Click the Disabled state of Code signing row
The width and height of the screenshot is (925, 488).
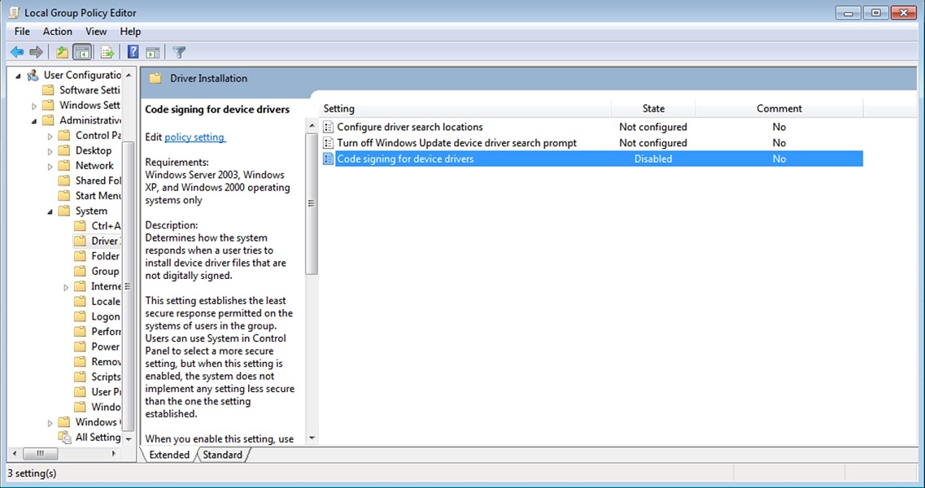(x=653, y=159)
